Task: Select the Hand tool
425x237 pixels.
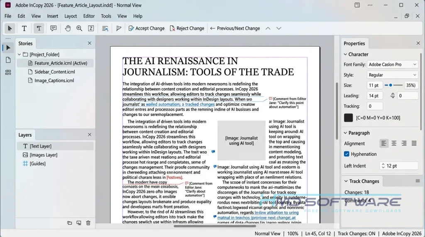Action: point(68,28)
